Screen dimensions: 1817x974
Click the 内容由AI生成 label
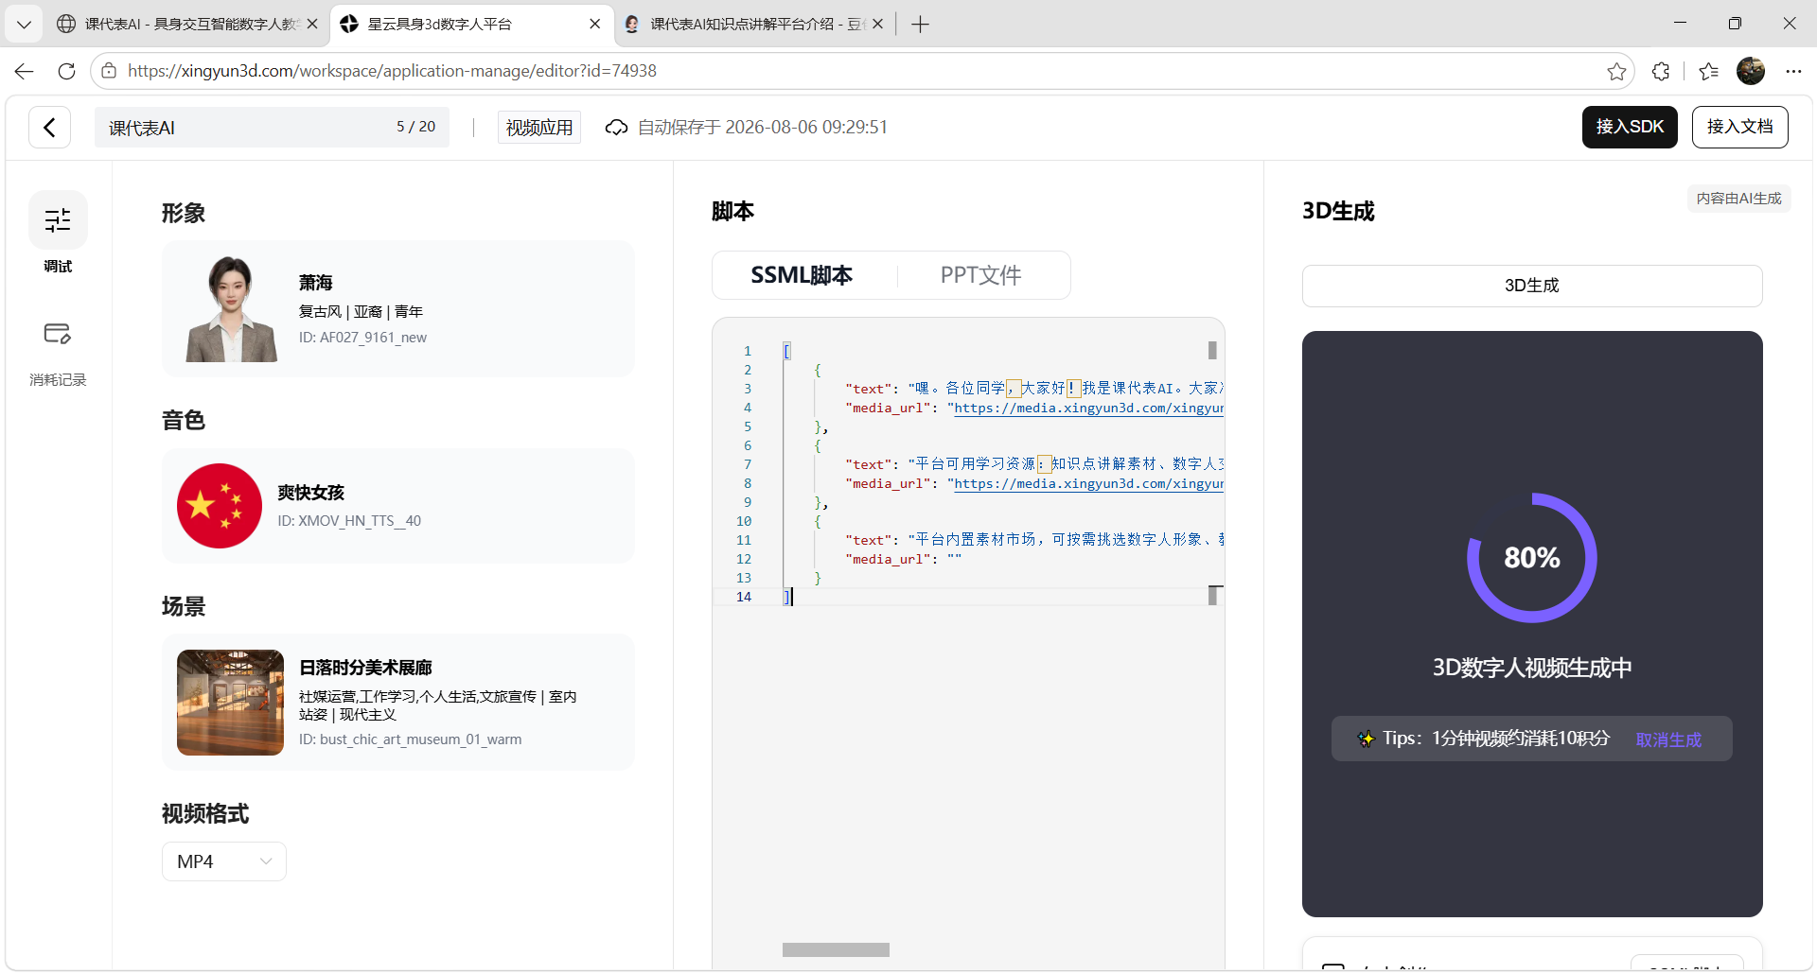1738,199
